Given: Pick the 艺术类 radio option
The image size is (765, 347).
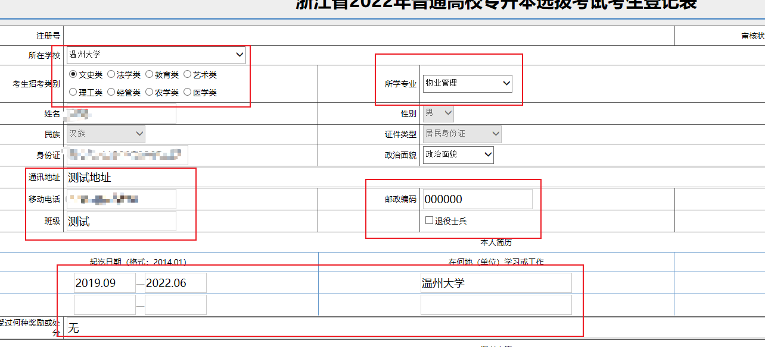Looking at the screenshot, I should coord(188,75).
